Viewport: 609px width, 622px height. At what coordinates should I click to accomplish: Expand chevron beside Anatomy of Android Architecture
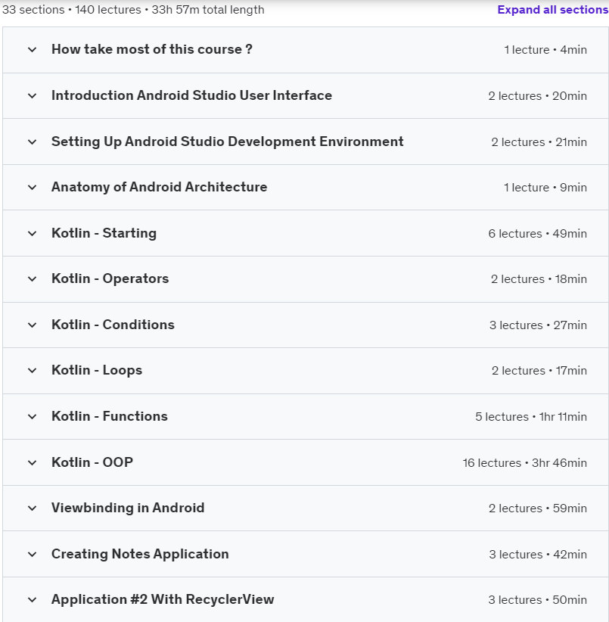point(32,188)
